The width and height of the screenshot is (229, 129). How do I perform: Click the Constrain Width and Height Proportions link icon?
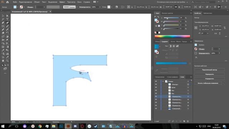225,28
